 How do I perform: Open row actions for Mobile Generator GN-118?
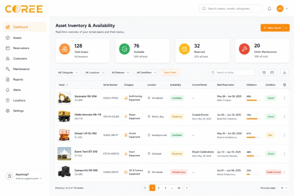click(x=284, y=116)
